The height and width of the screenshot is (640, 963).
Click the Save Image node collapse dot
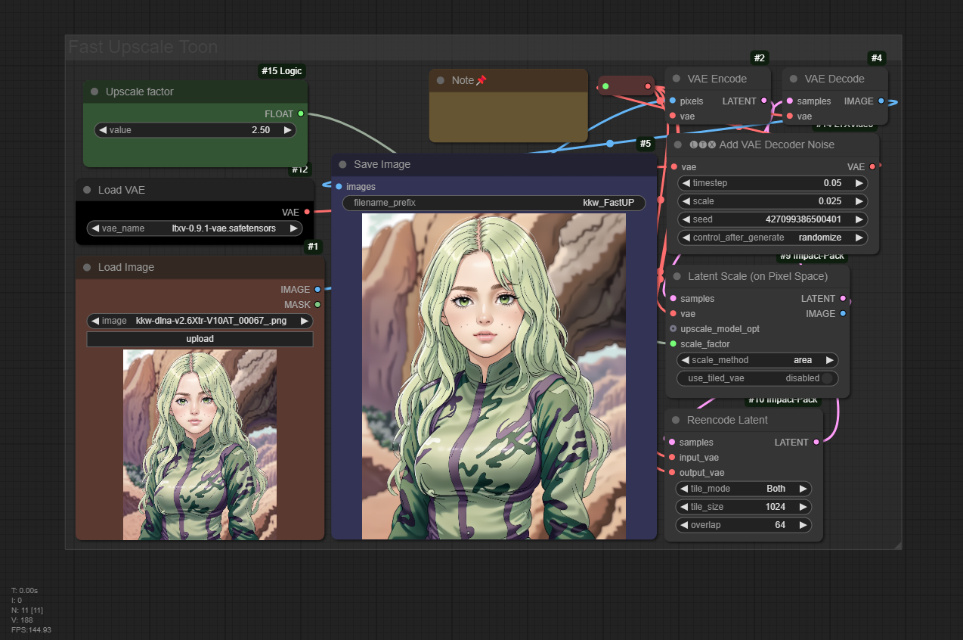point(342,164)
